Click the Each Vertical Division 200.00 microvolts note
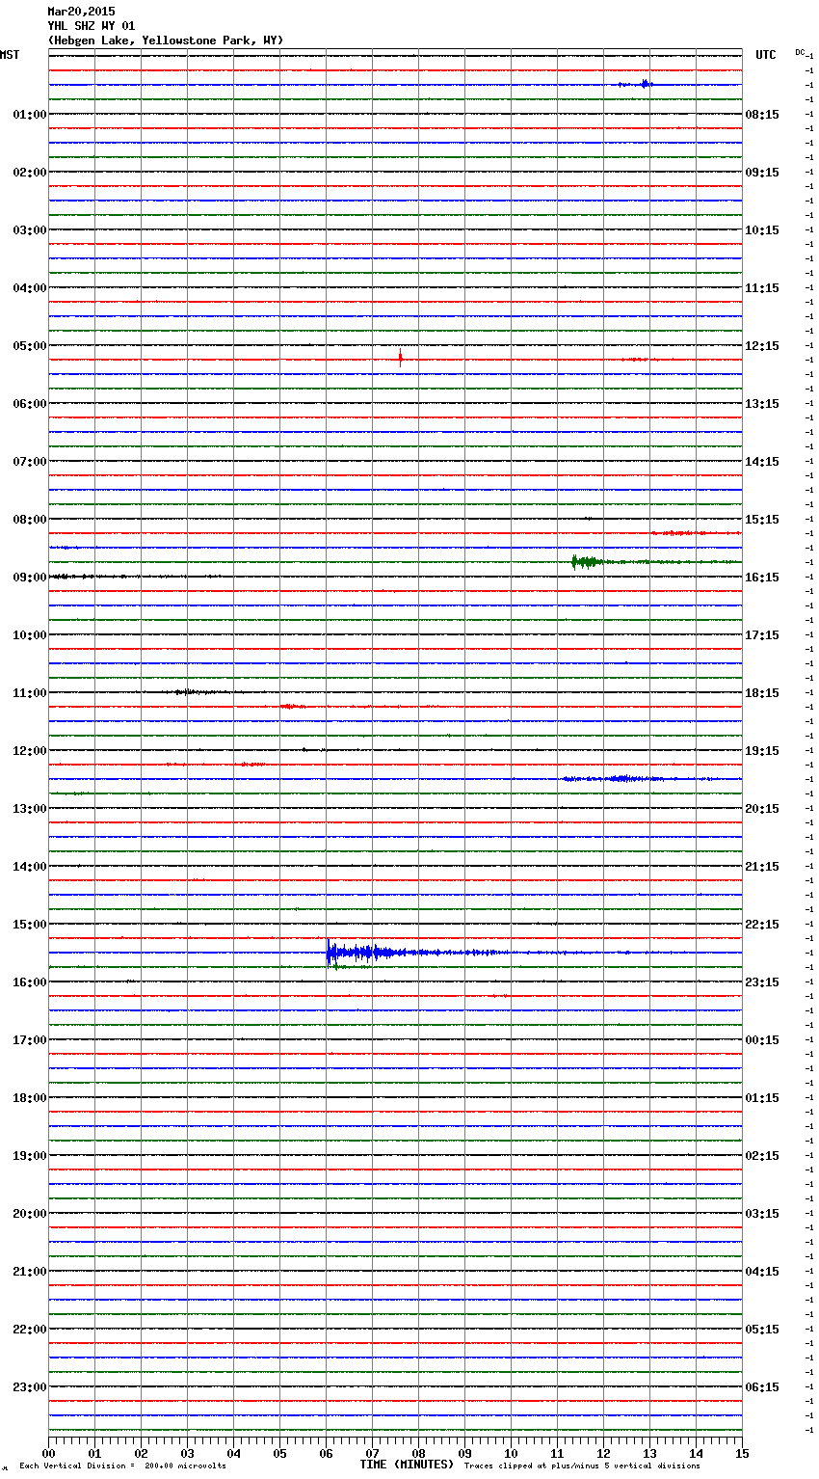The width and height of the screenshot is (819, 1479). tap(122, 1466)
